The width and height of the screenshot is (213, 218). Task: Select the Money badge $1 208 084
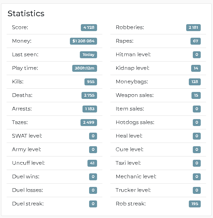83,41
